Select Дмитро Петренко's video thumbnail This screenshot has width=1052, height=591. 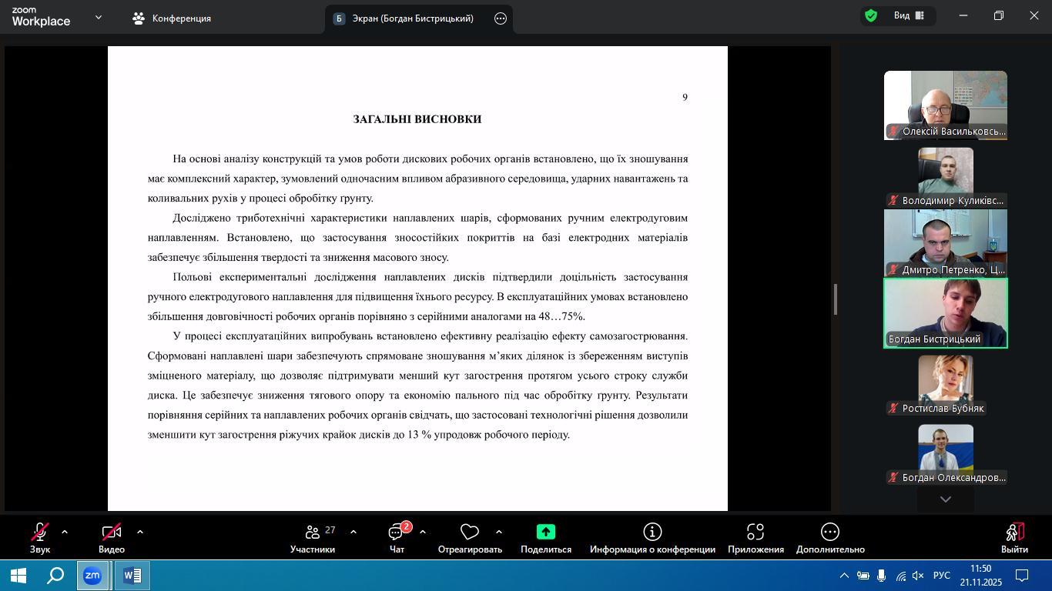point(945,242)
